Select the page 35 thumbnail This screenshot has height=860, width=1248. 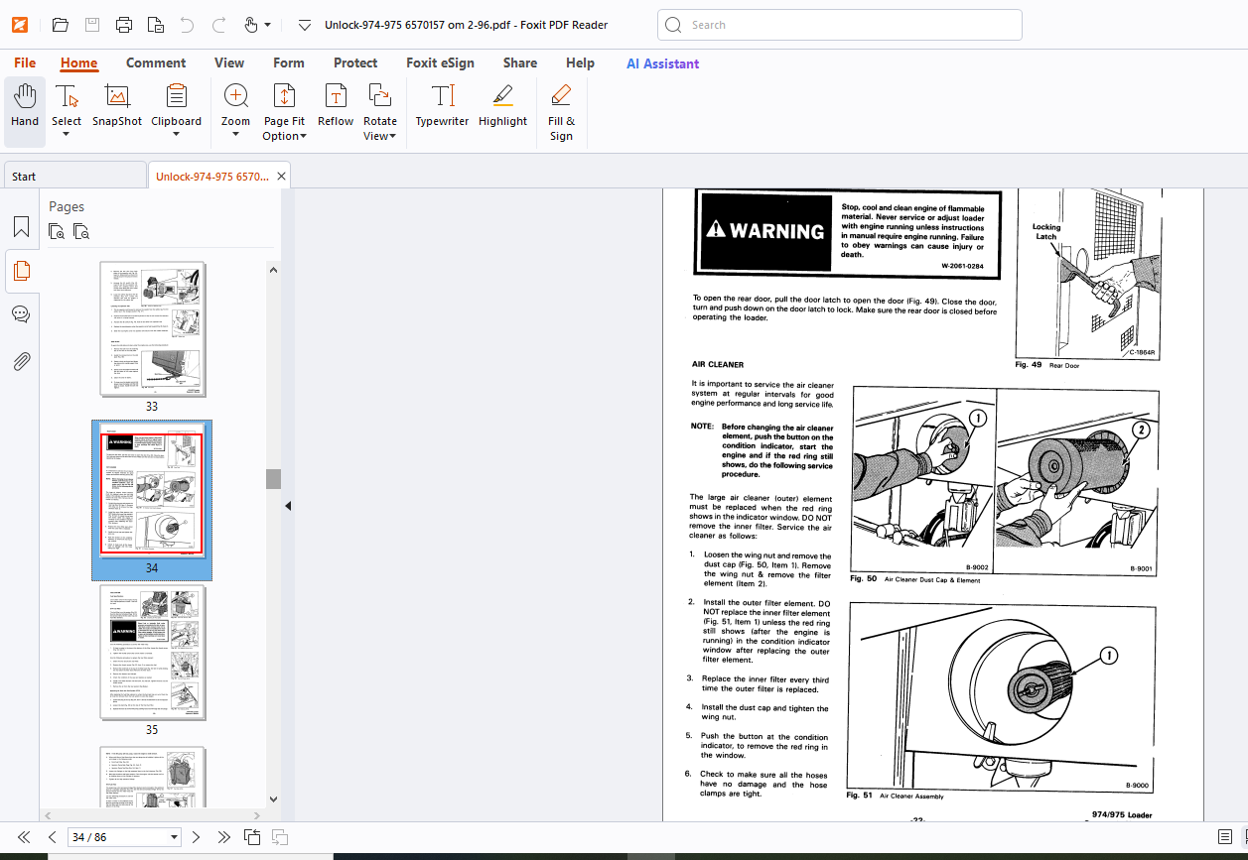point(153,653)
